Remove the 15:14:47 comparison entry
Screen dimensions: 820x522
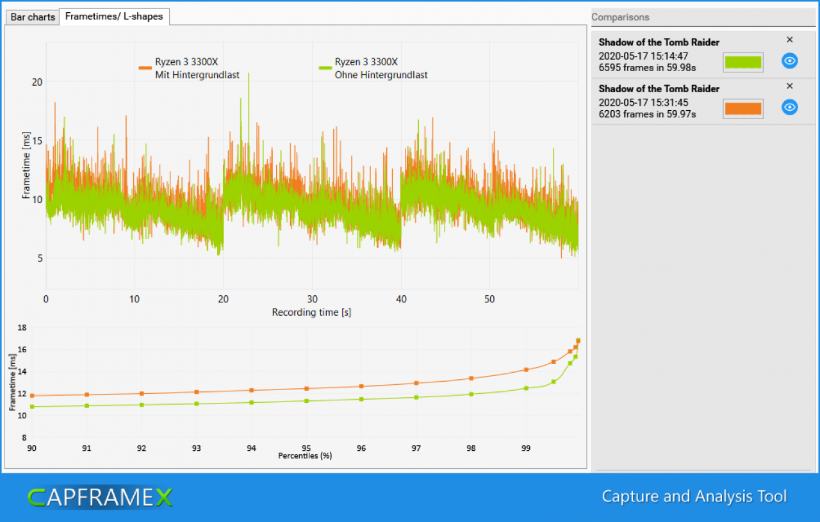[x=789, y=40]
